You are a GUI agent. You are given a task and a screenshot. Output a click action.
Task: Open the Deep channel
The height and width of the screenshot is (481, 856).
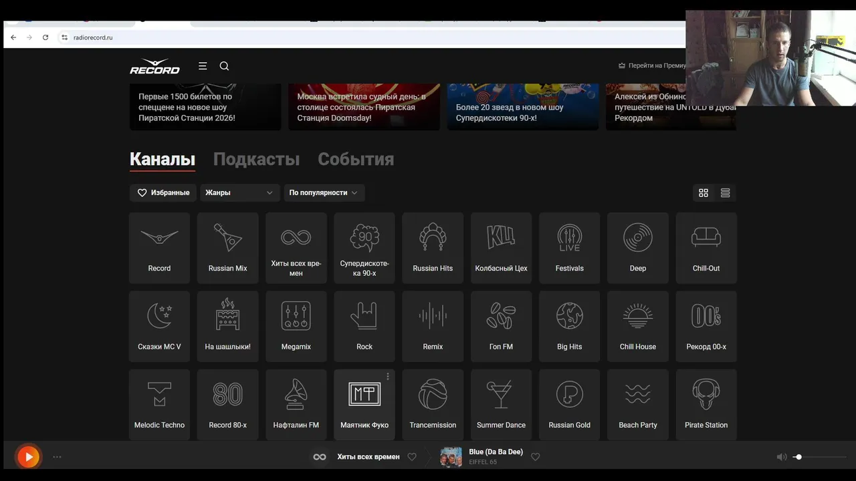[638, 248]
